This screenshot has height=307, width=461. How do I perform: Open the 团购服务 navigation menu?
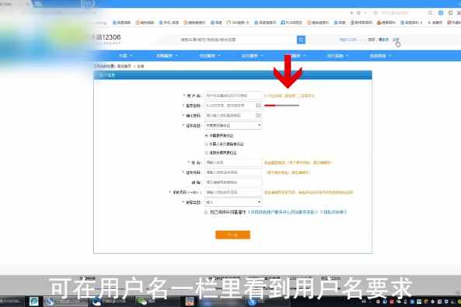pos(167,56)
